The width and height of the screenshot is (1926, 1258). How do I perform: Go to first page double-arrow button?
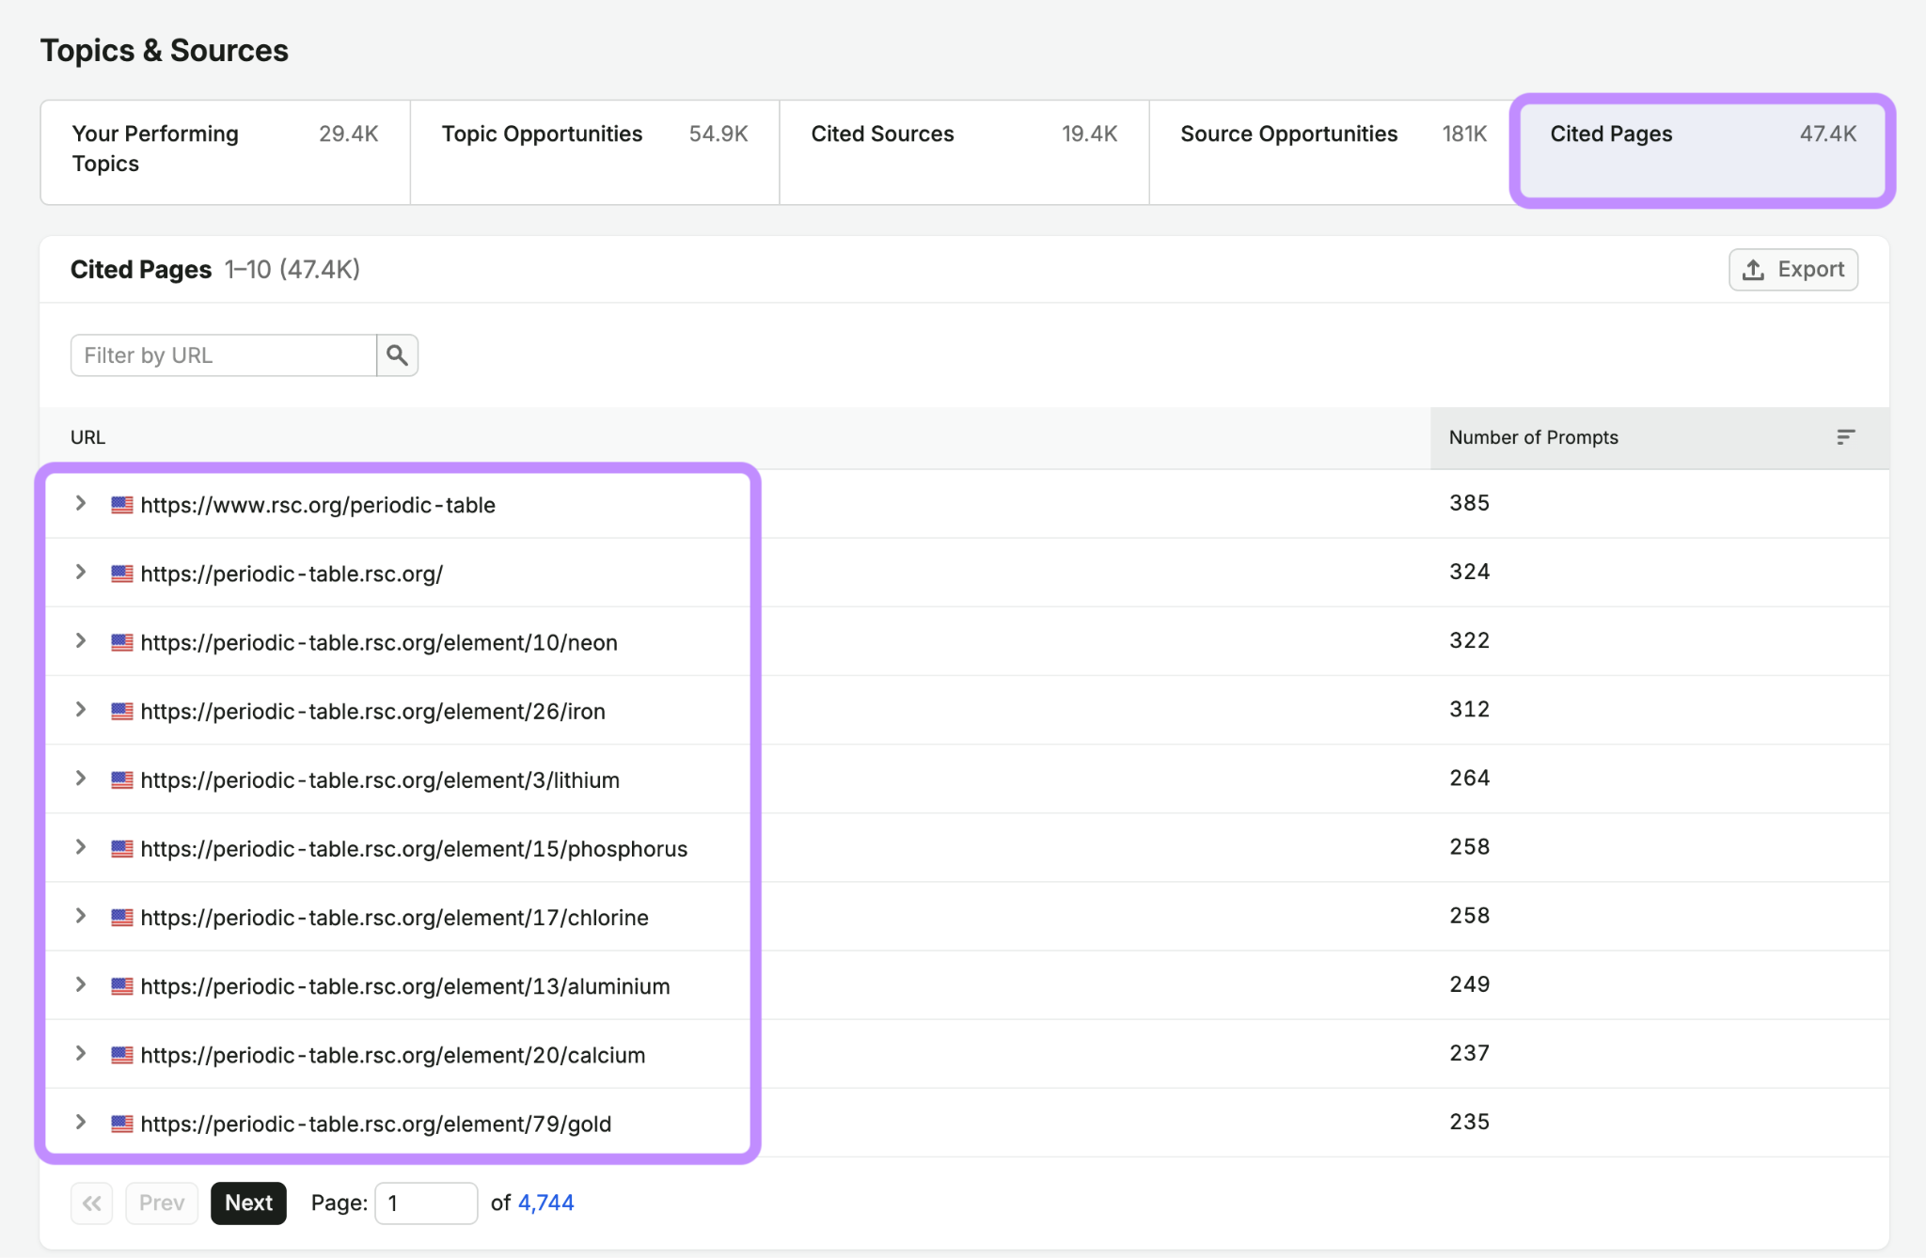pyautogui.click(x=92, y=1203)
